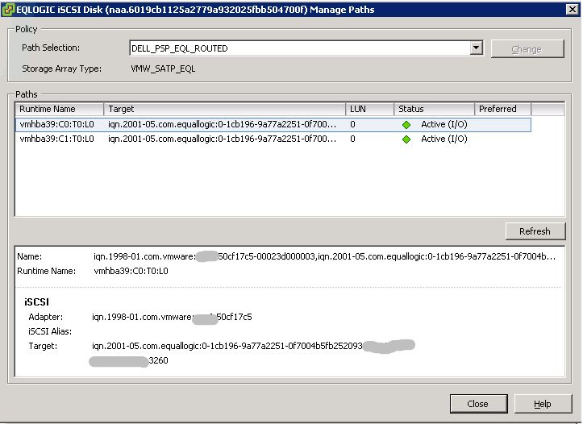583x424 pixels.
Task: Close the dialog with the title bar X
Action: pos(573,10)
